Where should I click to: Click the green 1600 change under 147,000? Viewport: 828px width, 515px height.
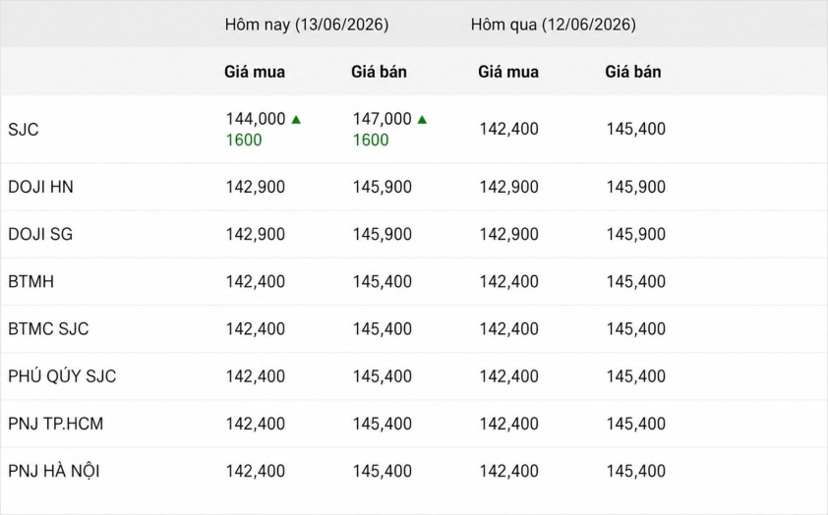(x=371, y=140)
